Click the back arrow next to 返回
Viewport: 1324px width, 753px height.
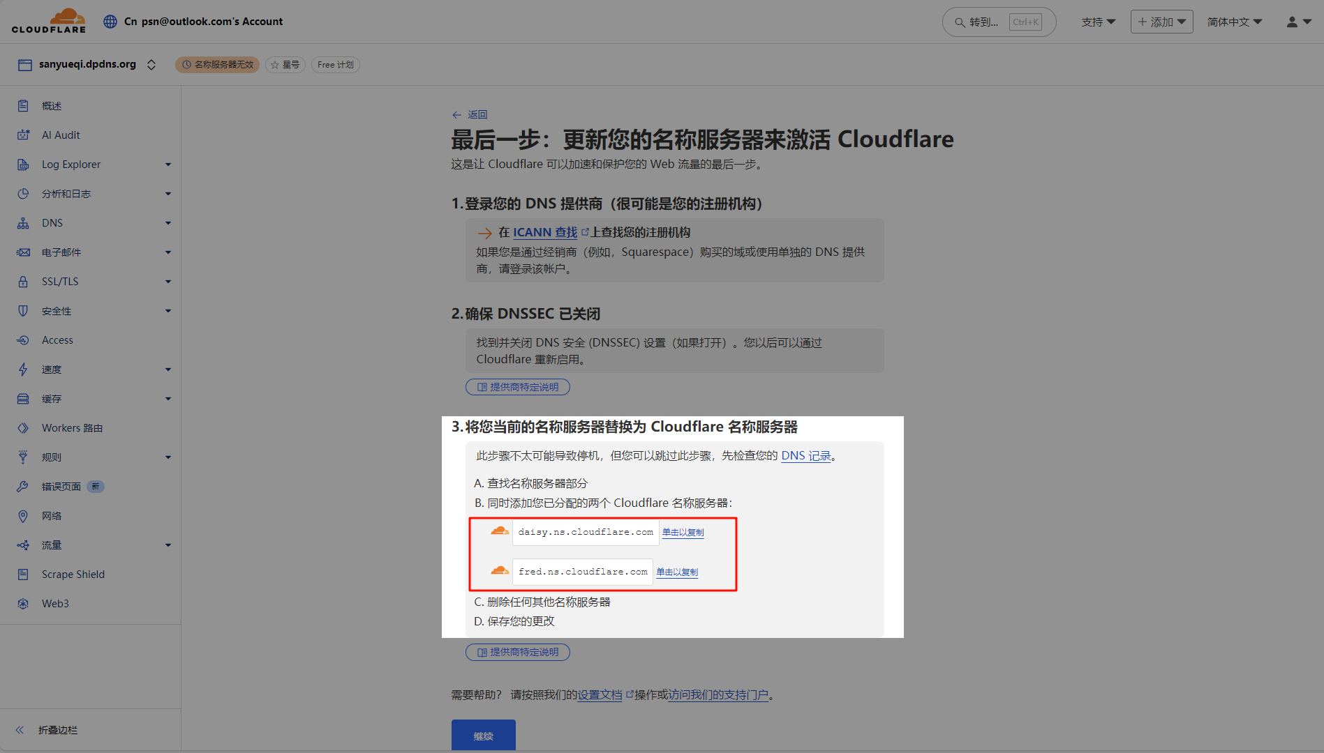click(x=456, y=115)
